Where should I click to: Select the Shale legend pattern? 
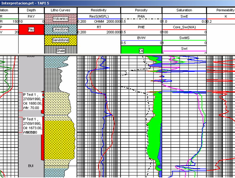click(x=61, y=50)
